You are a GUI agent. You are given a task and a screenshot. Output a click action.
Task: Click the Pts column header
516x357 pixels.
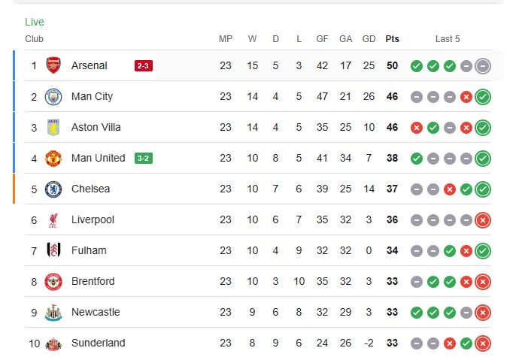coord(392,39)
